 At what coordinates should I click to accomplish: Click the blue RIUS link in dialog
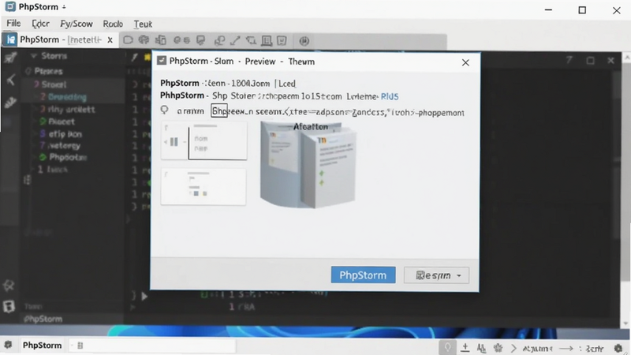(x=390, y=96)
